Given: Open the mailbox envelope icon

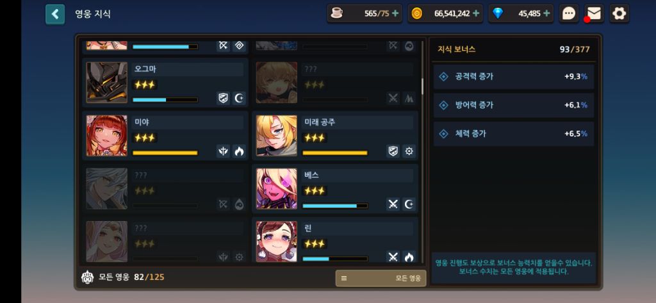Looking at the screenshot, I should pyautogui.click(x=594, y=14).
